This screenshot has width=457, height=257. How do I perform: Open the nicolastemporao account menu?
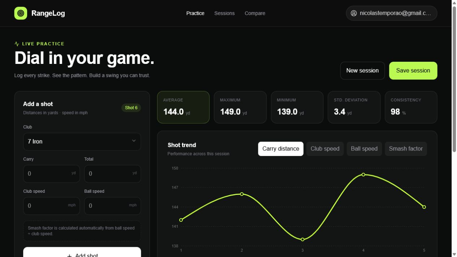[x=391, y=13]
